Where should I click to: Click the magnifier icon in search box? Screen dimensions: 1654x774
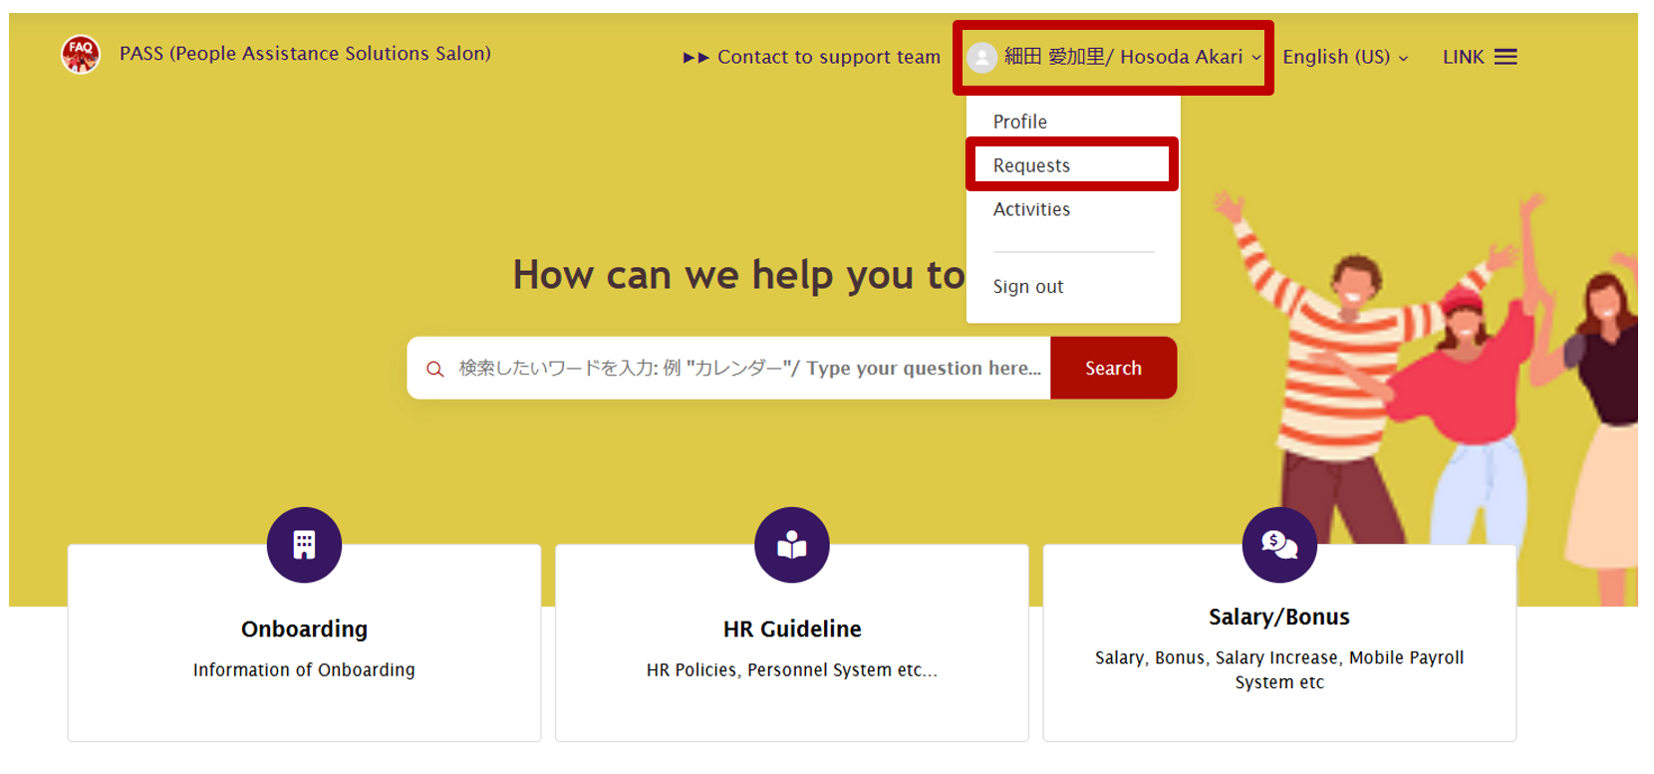click(434, 370)
